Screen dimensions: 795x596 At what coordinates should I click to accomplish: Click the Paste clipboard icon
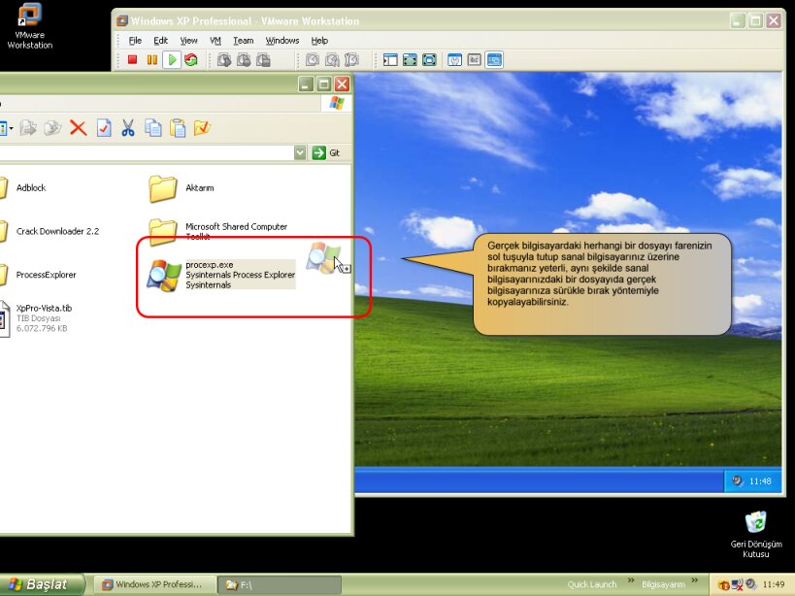pyautogui.click(x=178, y=127)
